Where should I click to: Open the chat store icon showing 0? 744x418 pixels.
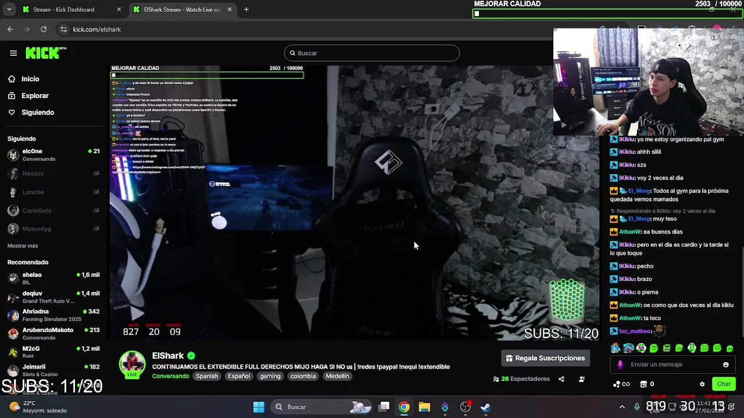(647, 384)
